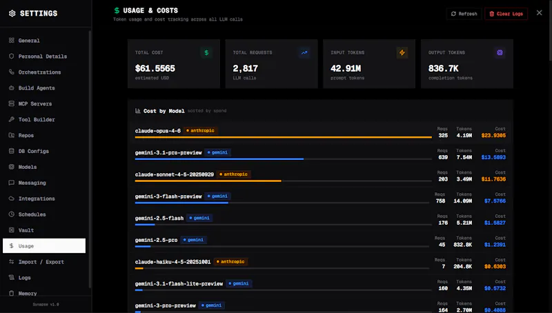Click the Integrations cloud icon
This screenshot has height=313, width=552.
pyautogui.click(x=11, y=199)
